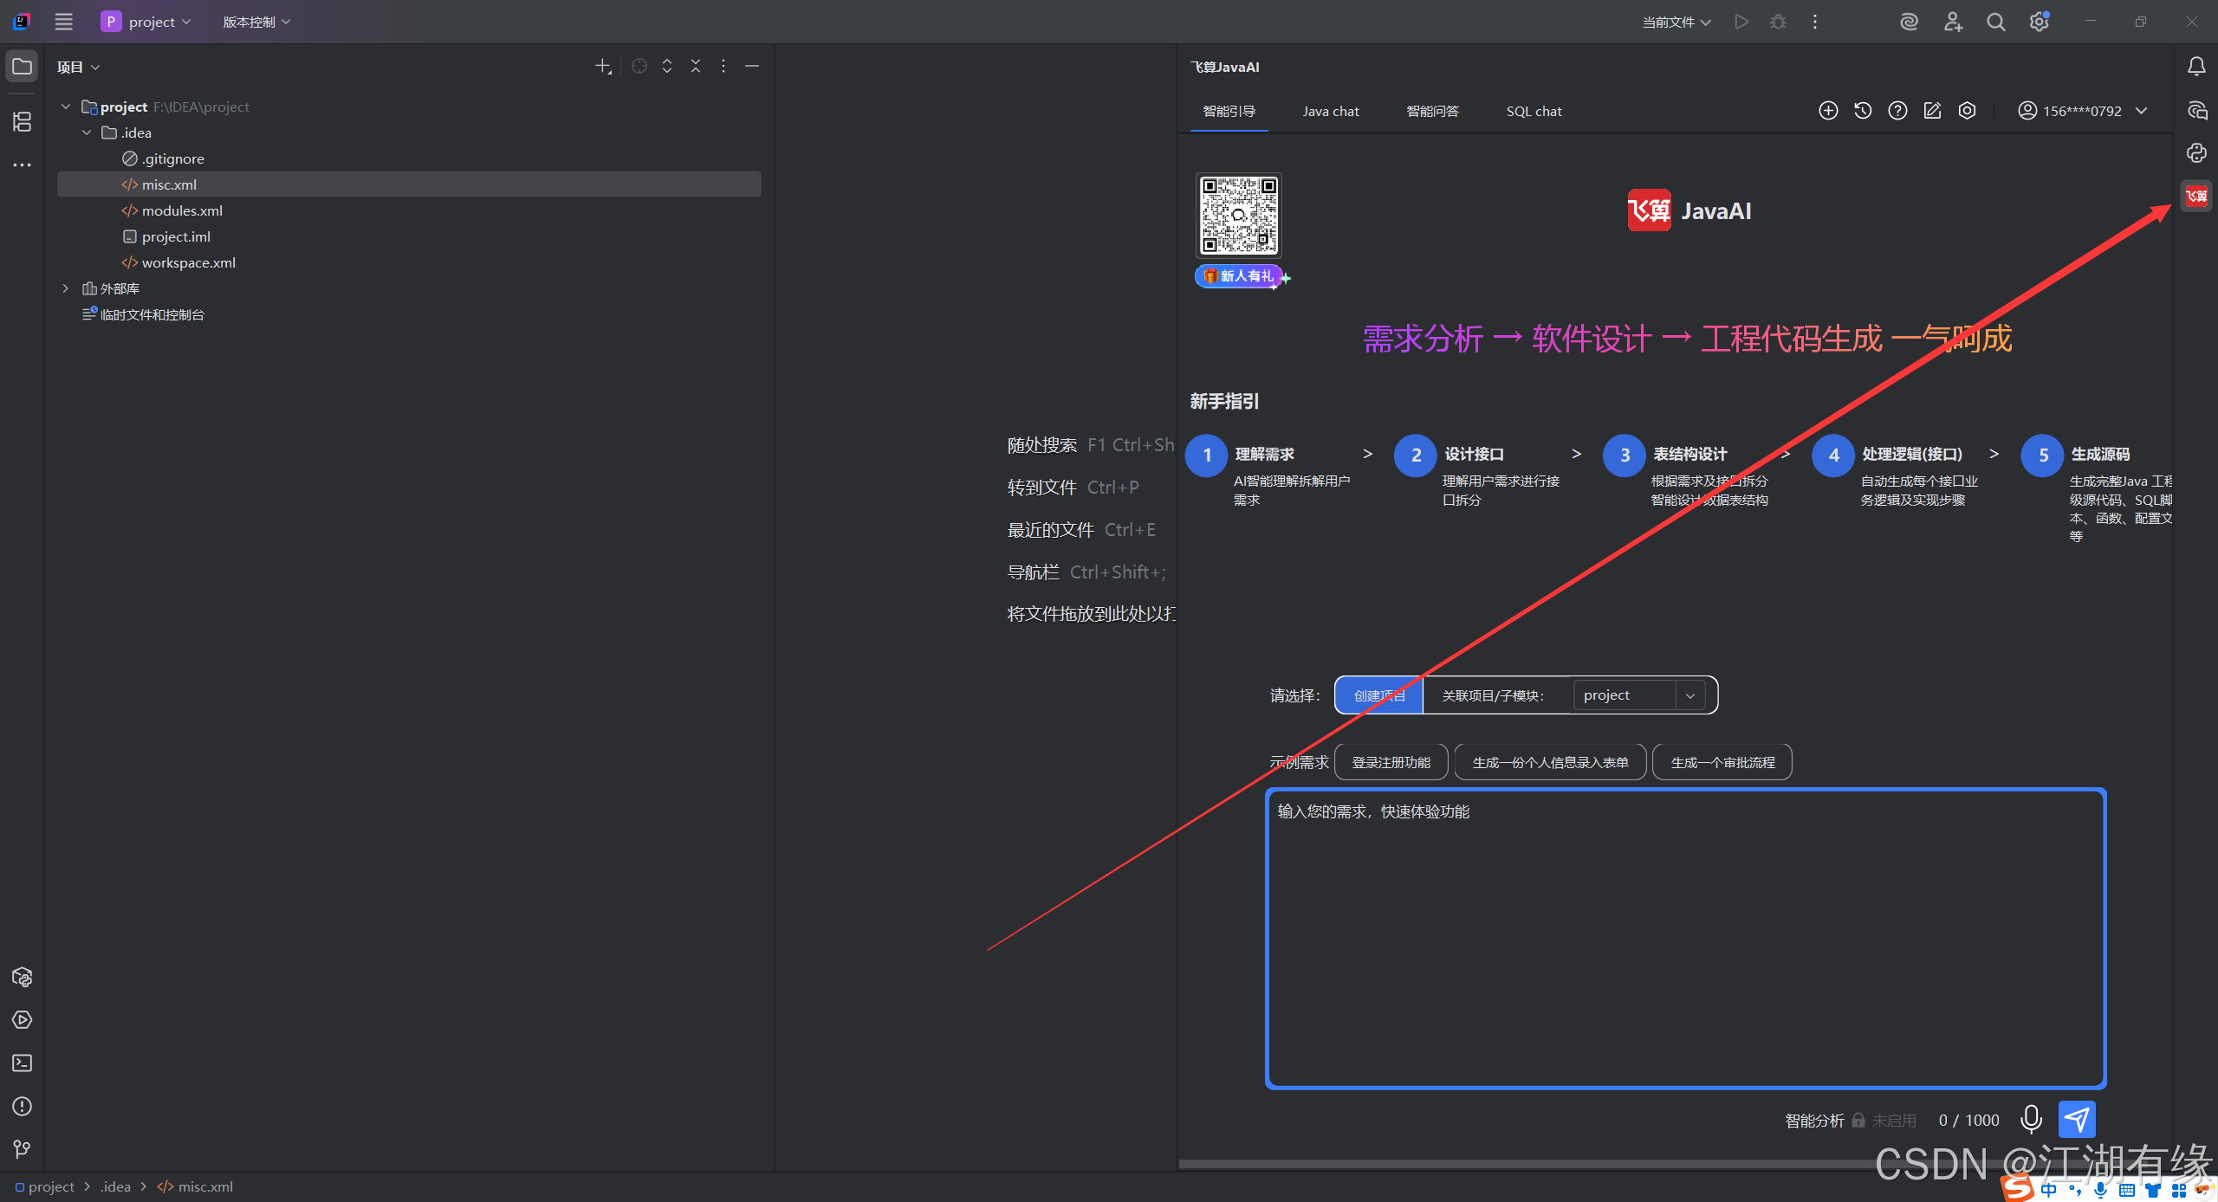This screenshot has height=1202, width=2218.
Task: Click JavaAI edit note icon
Action: [1932, 111]
